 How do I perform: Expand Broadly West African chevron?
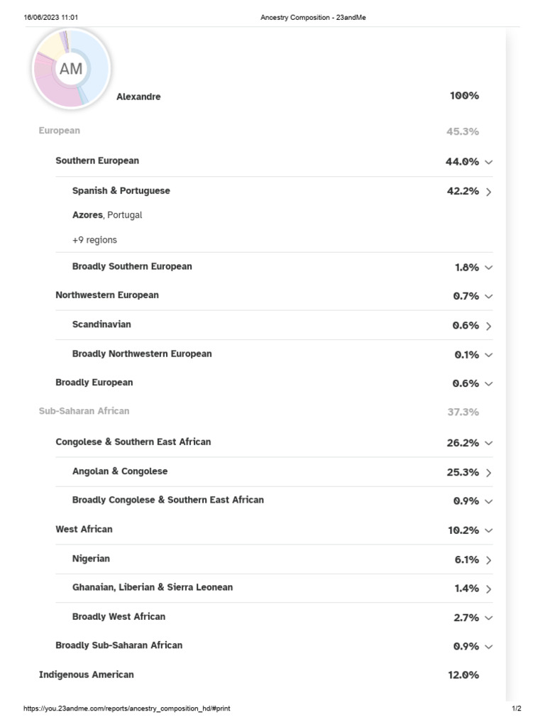[x=488, y=618]
